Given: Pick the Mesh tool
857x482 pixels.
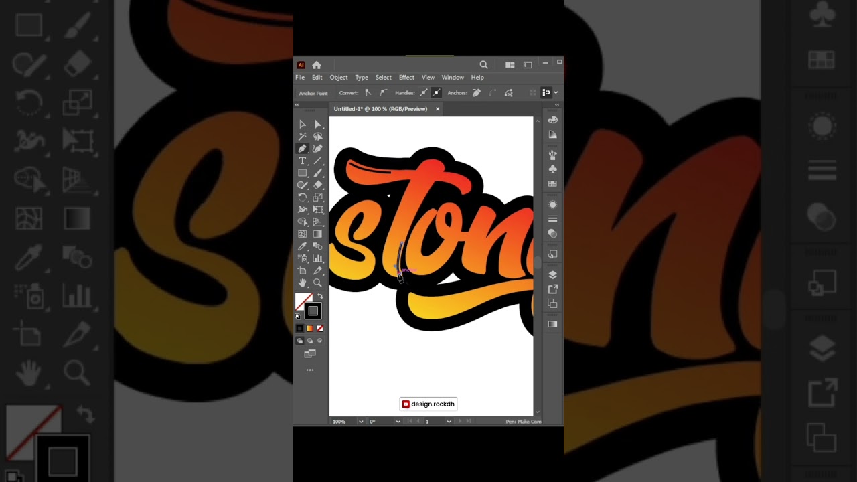Looking at the screenshot, I should pyautogui.click(x=303, y=234).
